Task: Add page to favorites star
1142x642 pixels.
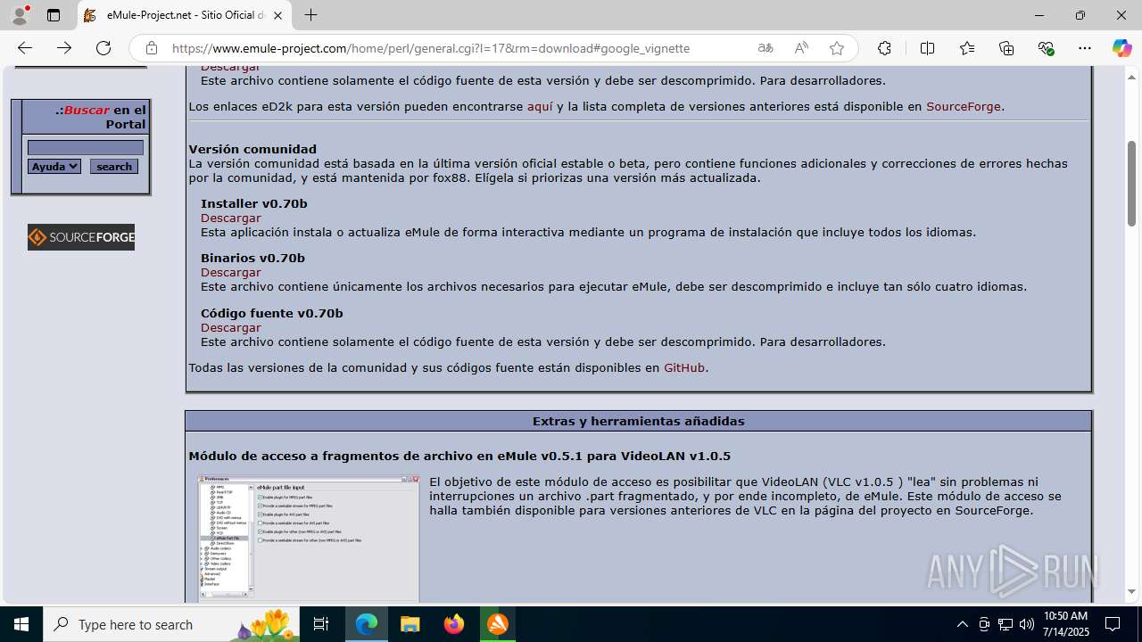Action: point(836,48)
